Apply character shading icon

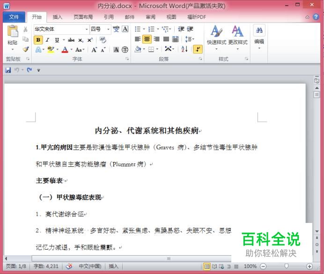[116, 50]
